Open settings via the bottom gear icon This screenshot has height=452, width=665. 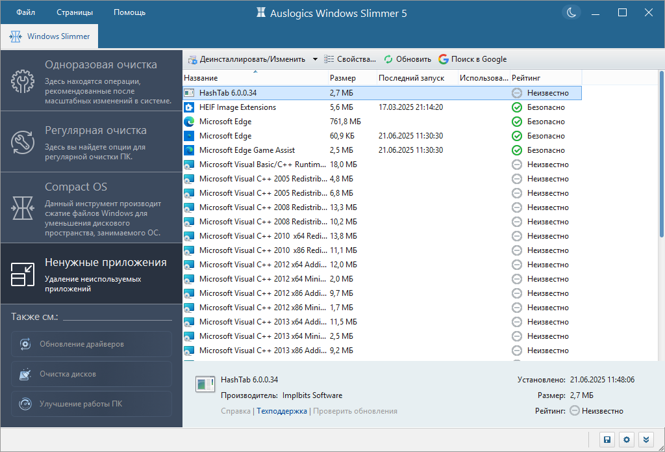pos(627,440)
